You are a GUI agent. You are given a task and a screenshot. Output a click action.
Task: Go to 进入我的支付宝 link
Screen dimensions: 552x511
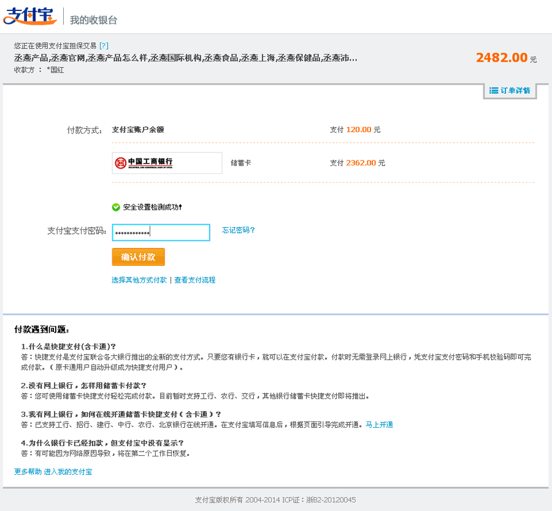68,472
